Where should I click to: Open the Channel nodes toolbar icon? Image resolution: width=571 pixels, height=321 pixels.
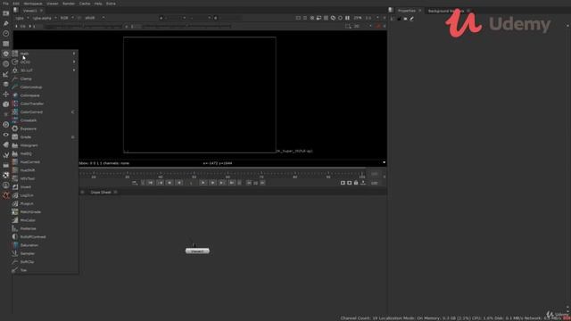(6, 44)
